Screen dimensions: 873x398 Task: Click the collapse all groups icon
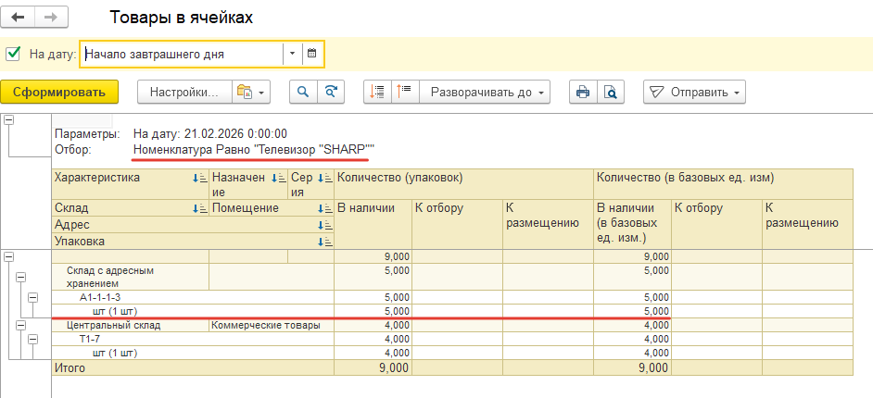click(x=377, y=93)
